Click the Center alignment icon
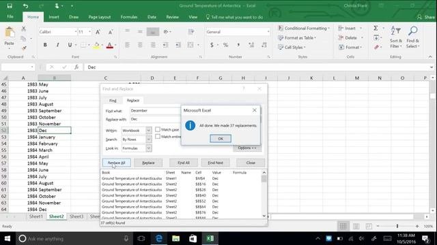Screen dimensions: 437x245 coord(140,45)
